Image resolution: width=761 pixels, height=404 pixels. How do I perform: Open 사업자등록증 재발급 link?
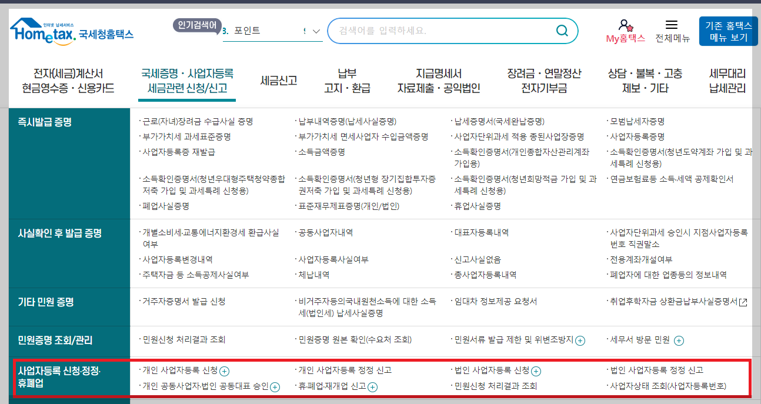tap(179, 152)
